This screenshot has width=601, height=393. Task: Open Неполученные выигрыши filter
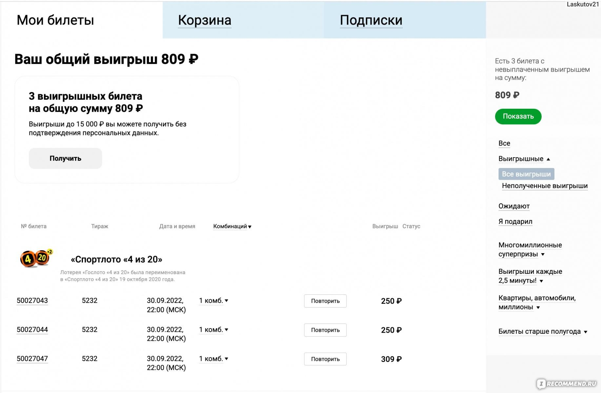pyautogui.click(x=545, y=186)
